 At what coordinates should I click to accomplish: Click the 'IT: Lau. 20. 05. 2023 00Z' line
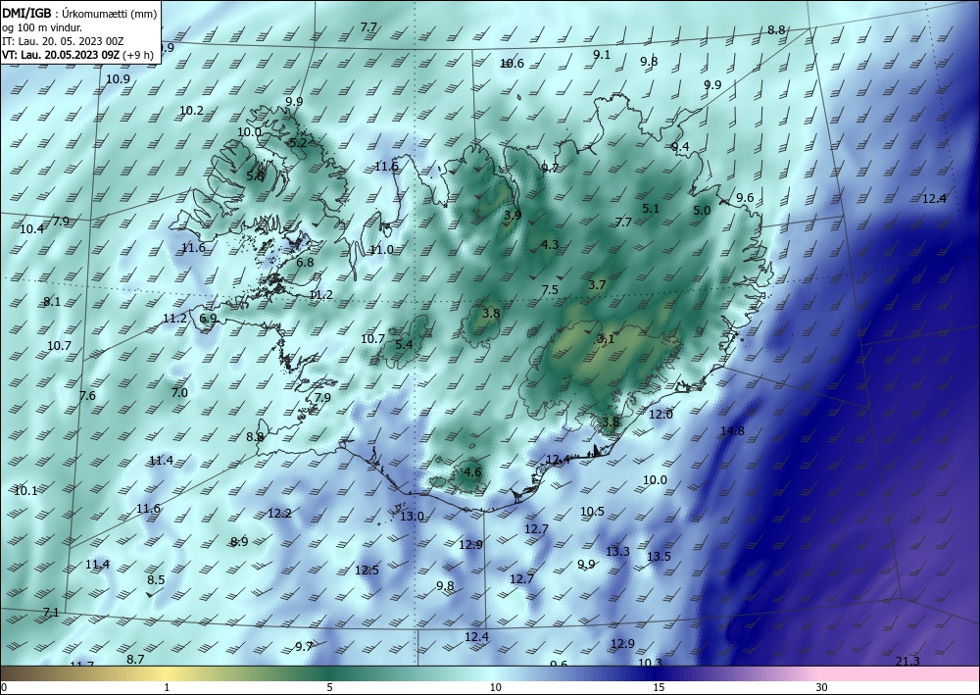pyautogui.click(x=63, y=41)
